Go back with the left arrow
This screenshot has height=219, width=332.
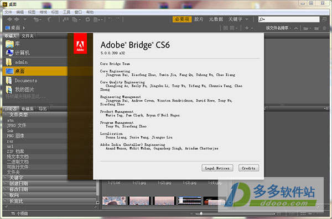tap(9, 19)
